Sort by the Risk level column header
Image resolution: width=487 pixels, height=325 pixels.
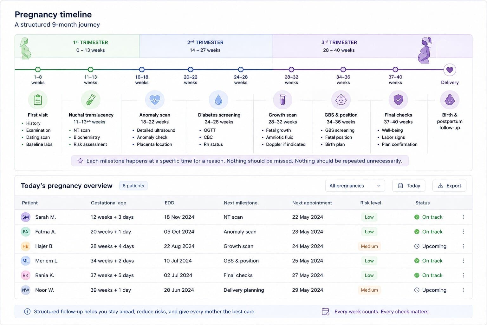pyautogui.click(x=371, y=203)
